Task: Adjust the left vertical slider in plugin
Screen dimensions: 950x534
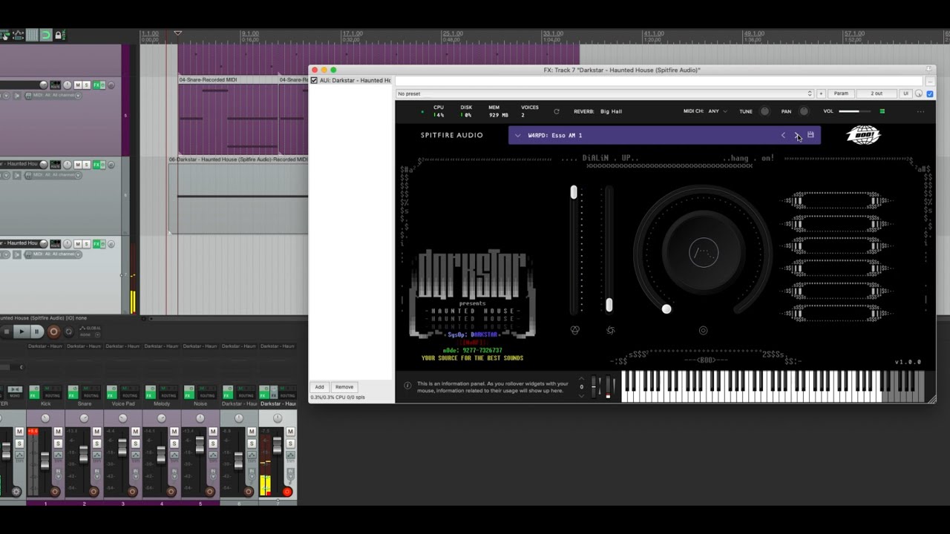Action: (574, 248)
